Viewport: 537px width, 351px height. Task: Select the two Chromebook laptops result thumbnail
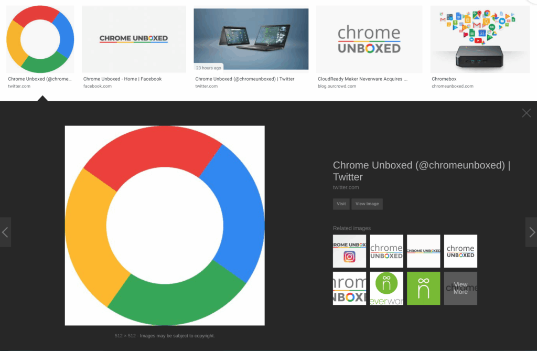click(251, 39)
